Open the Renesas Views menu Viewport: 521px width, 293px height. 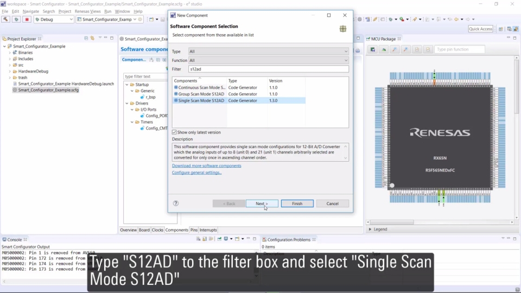[x=87, y=11]
